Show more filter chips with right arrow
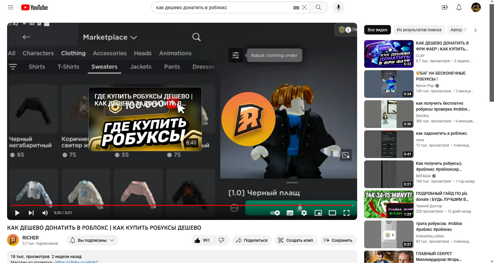Screen dimensions: 494x263 point(475,30)
